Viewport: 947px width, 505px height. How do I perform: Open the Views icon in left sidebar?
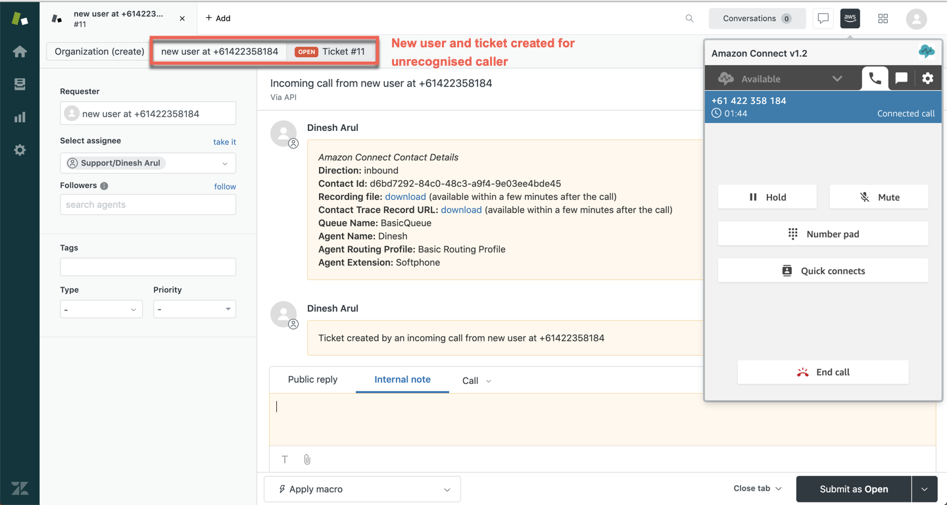(20, 84)
